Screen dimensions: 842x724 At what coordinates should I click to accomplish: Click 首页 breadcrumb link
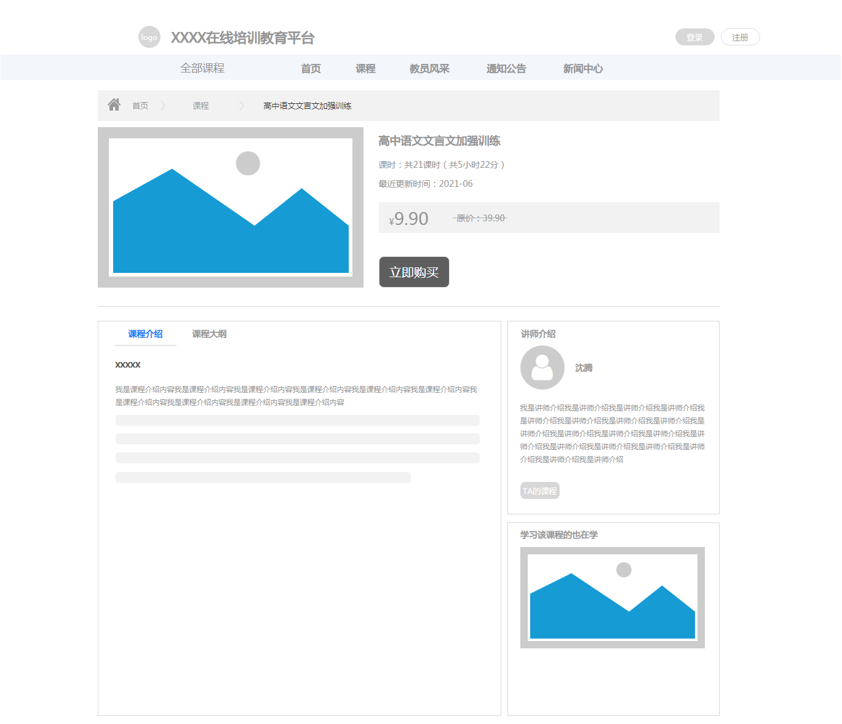140,106
